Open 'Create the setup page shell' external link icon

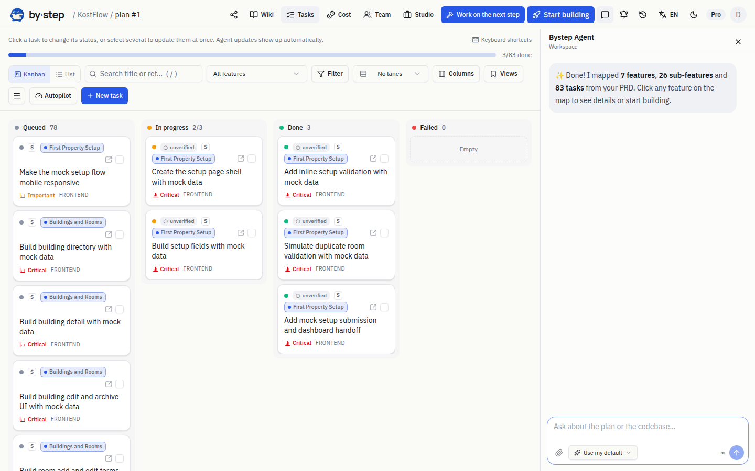click(x=241, y=159)
